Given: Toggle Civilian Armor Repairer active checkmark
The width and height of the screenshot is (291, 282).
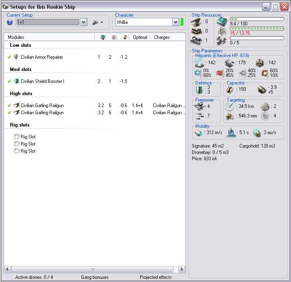Looking at the screenshot, I should (9, 57).
